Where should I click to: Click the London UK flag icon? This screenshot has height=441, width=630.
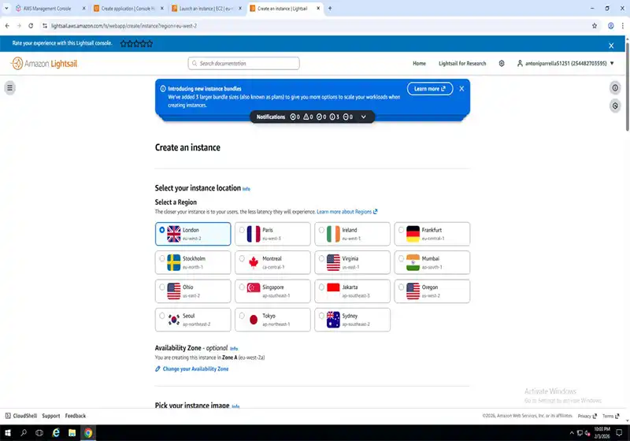(x=173, y=234)
